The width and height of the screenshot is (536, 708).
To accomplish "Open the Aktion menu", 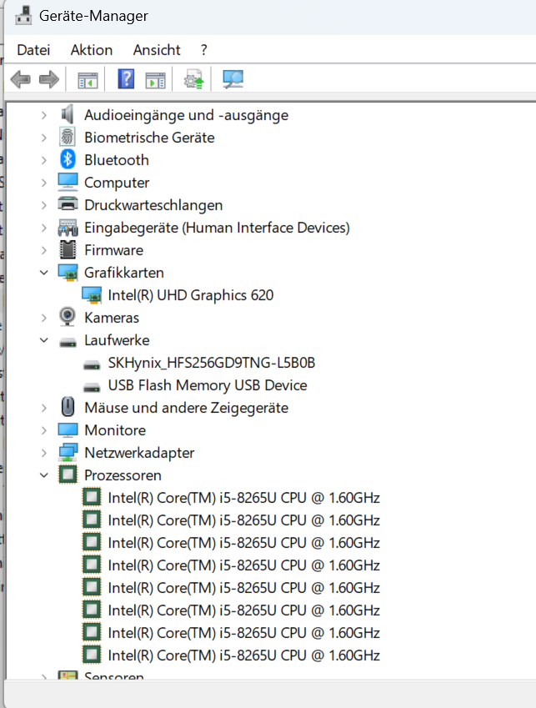I will 92,50.
